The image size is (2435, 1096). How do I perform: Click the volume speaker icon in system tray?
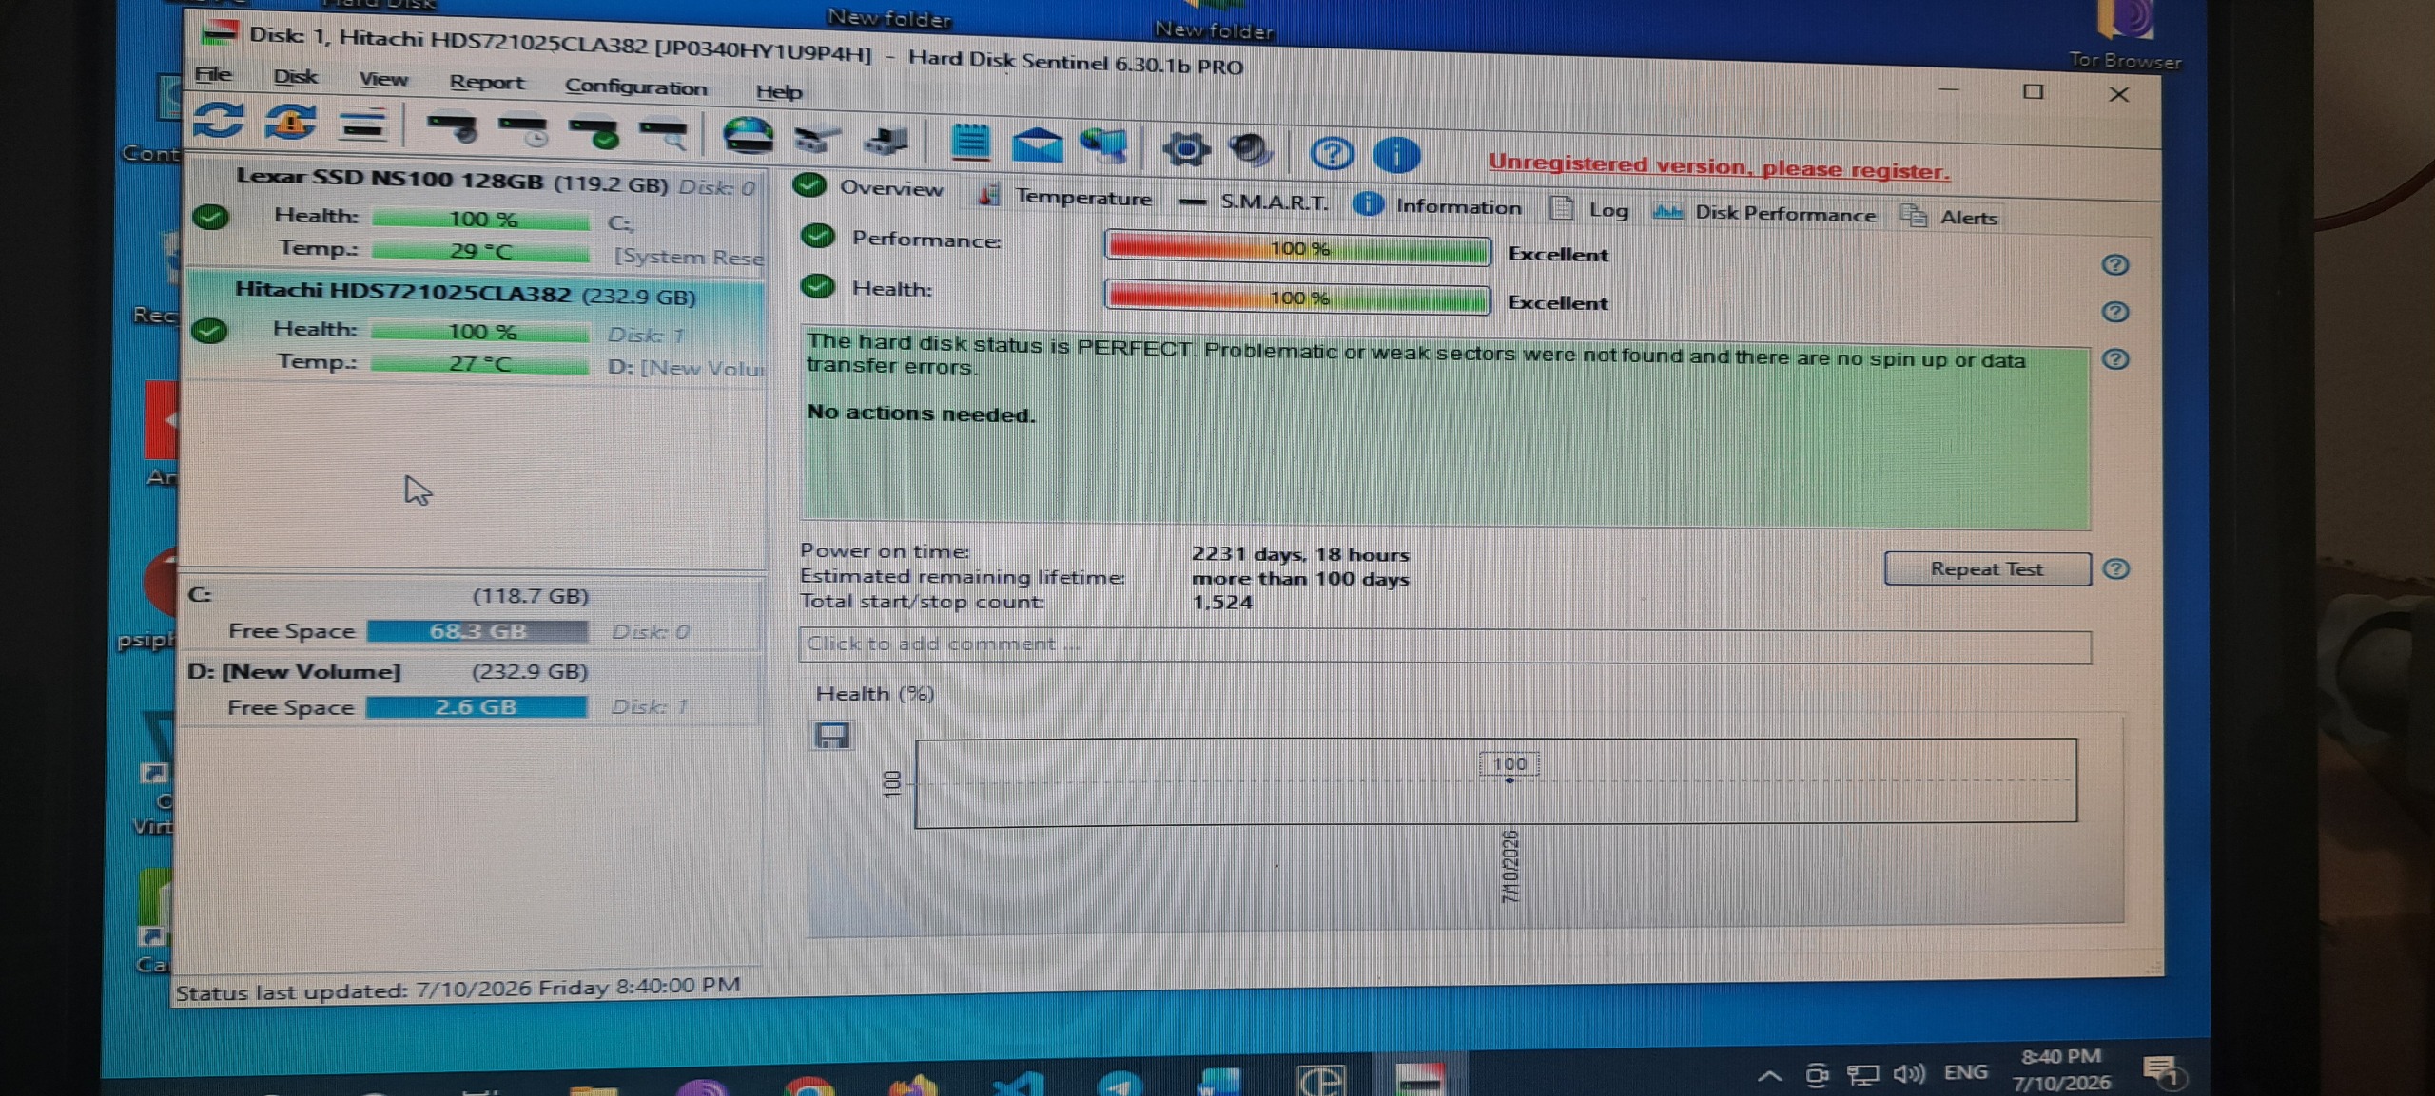1908,1074
